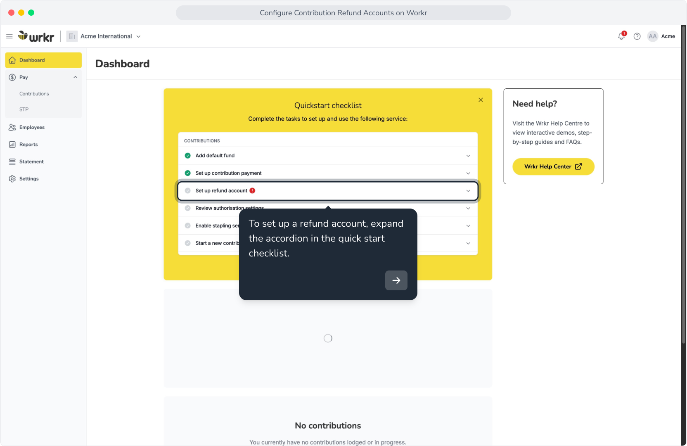687x446 pixels.
Task: Click the red alert icon beside refund account
Action: (252, 191)
